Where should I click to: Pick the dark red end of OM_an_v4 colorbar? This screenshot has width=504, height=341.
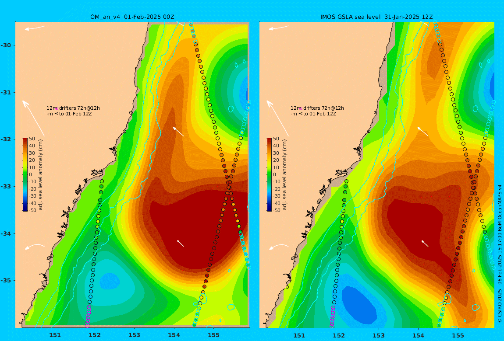click(x=25, y=140)
